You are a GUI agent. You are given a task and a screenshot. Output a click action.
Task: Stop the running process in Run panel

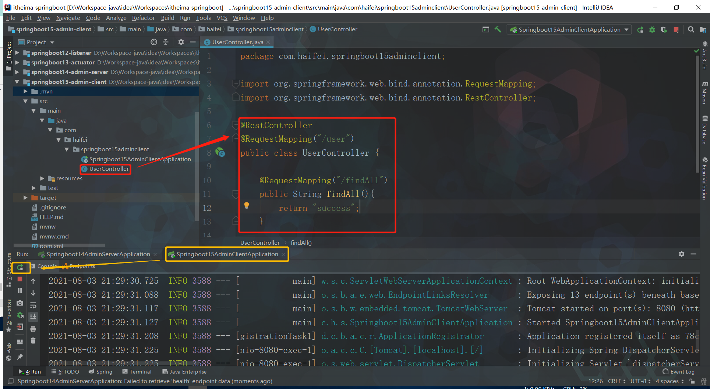tap(20, 279)
